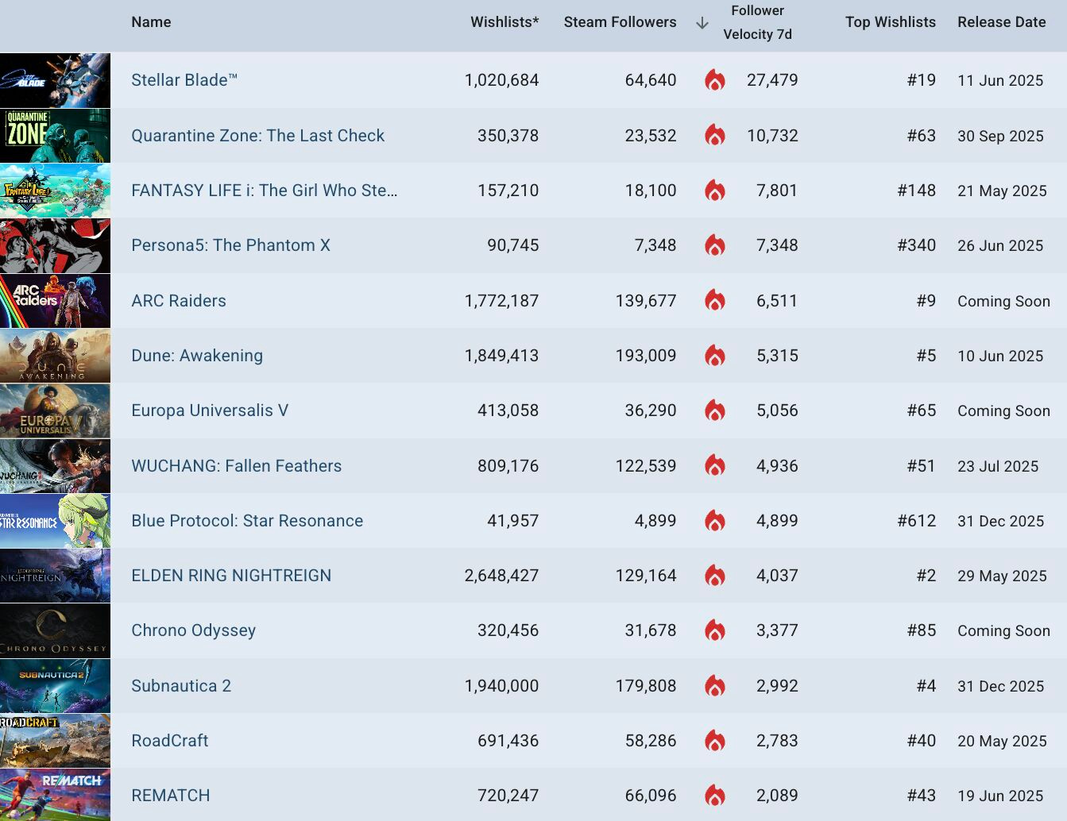Sort by Steam Followers column header
Viewport: 1067px width, 821px height.
coord(620,22)
